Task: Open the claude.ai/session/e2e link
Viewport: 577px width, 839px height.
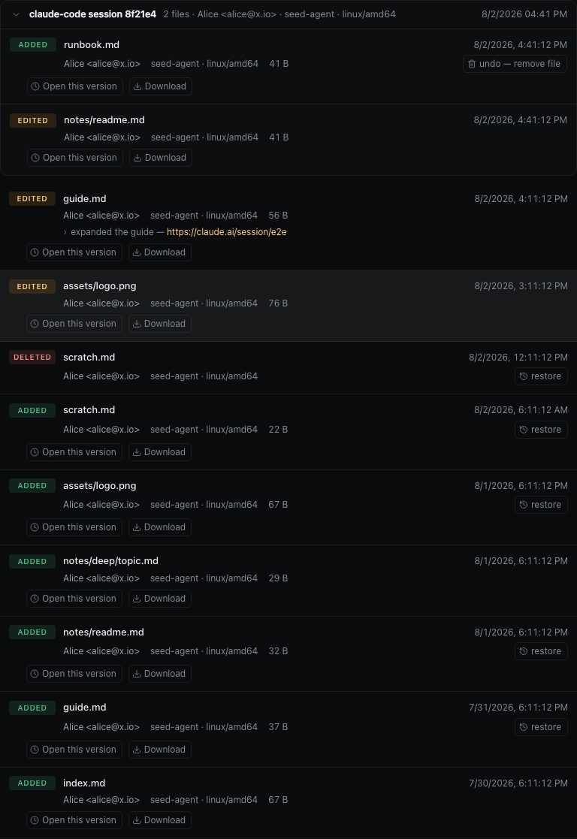Action: (x=226, y=232)
